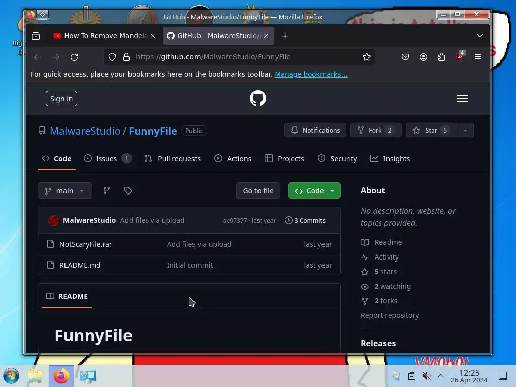Click the URL address bar field
Viewport: 516px width, 387px height.
(240, 57)
